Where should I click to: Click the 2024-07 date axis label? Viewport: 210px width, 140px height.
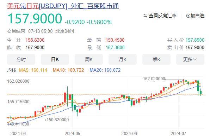[x=178, y=133]
